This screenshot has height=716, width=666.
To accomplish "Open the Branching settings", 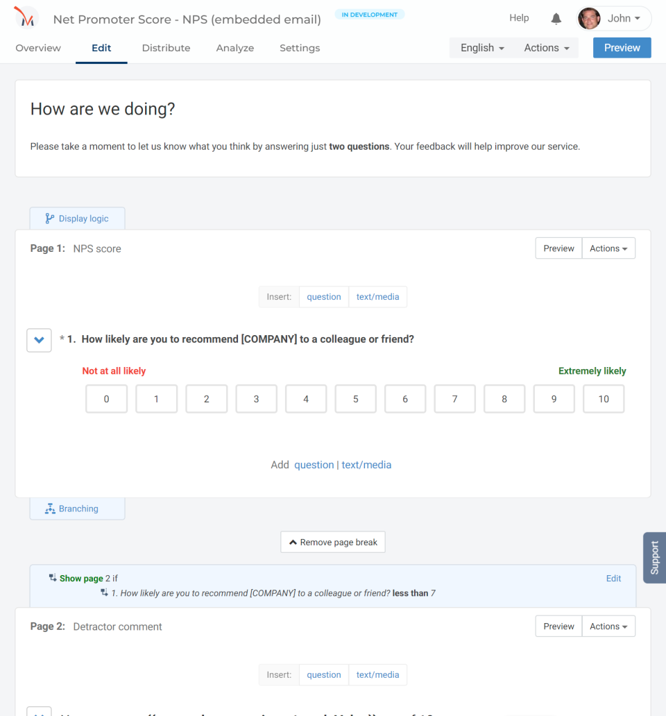I will tap(77, 508).
